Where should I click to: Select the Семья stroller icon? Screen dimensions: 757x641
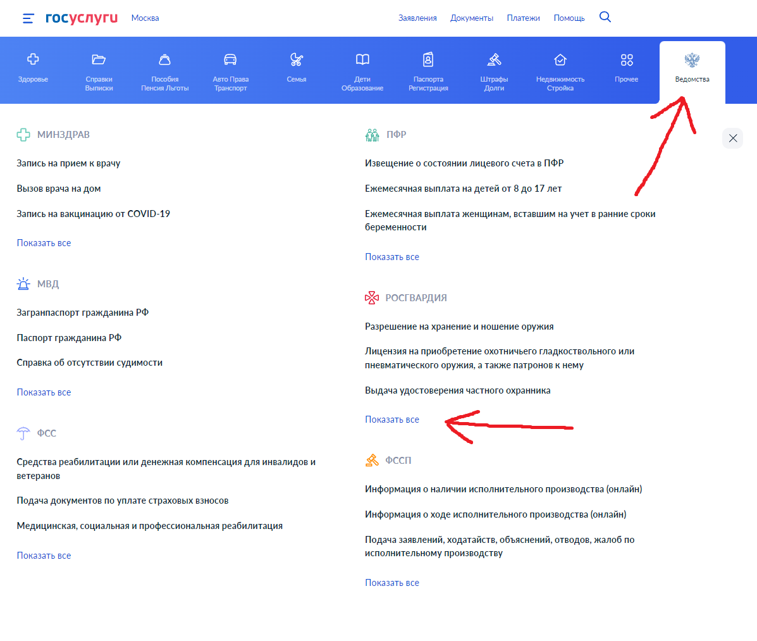coord(297,59)
